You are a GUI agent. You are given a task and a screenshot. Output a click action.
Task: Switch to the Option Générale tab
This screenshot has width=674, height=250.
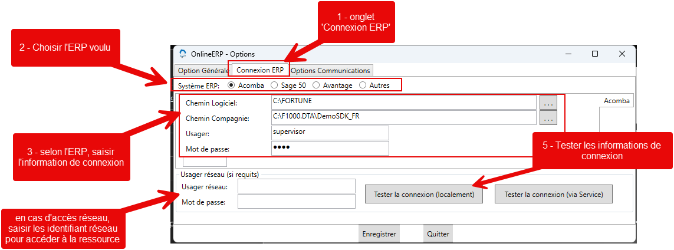tap(203, 70)
